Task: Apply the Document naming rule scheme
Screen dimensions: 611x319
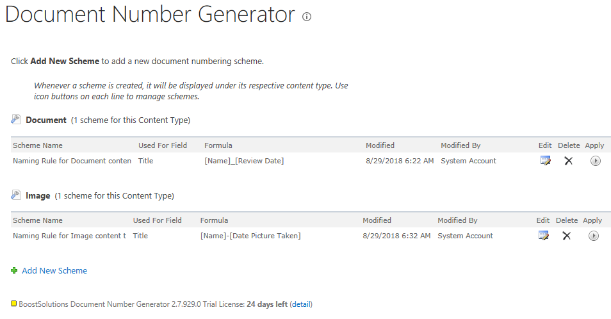Action: pyautogui.click(x=595, y=161)
